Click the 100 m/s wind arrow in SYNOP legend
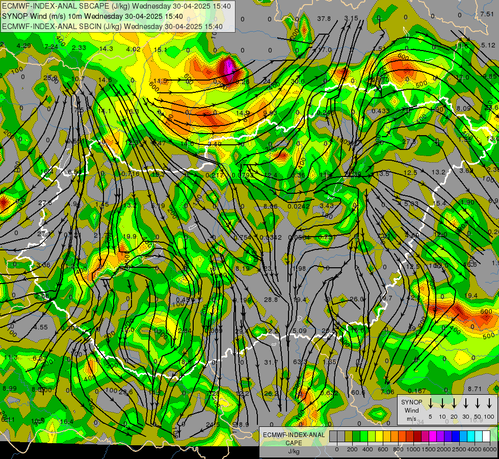Viewport: 499px width, 459px height. [489, 403]
